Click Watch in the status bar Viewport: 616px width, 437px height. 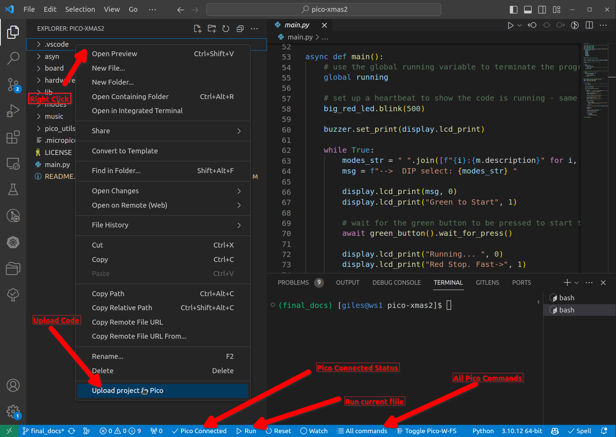click(x=314, y=431)
